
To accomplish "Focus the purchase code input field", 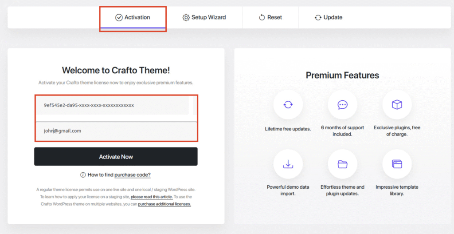I will (112, 106).
